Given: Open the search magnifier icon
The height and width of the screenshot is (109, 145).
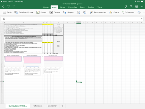Looking at the screenshot, I should coord(131,6).
